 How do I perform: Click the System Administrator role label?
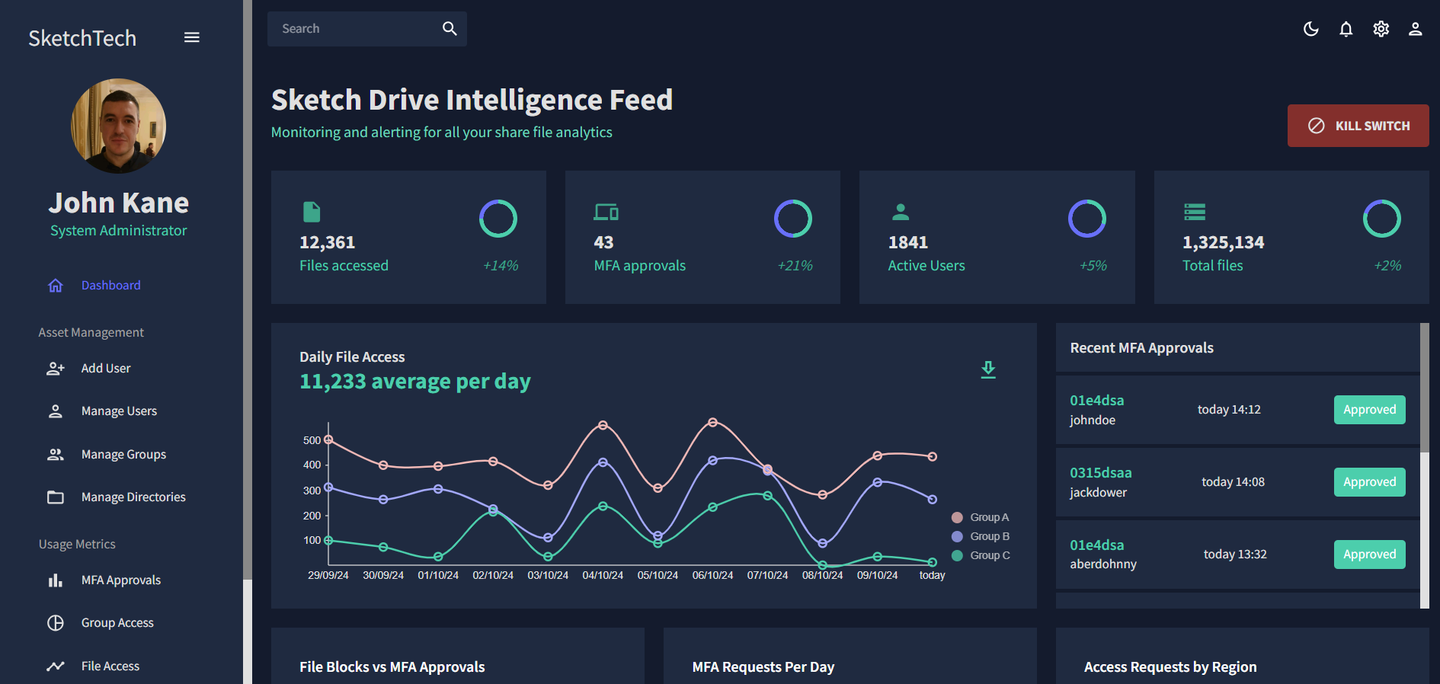119,231
